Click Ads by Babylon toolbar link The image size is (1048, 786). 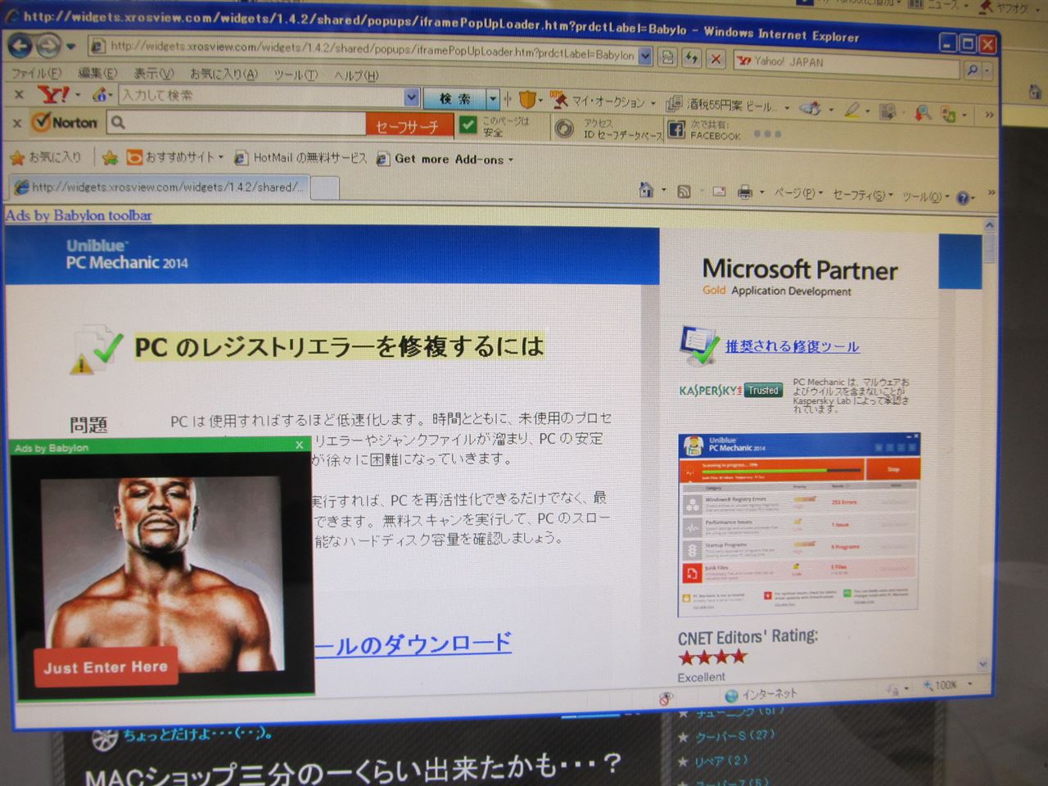click(x=79, y=215)
